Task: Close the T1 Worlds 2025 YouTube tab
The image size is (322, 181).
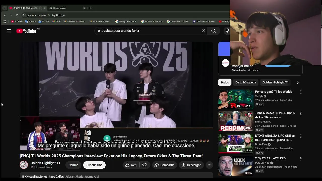Action: coord(44,8)
